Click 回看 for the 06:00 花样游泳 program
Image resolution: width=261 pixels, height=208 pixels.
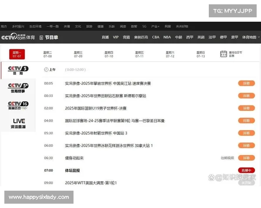pos(246,146)
